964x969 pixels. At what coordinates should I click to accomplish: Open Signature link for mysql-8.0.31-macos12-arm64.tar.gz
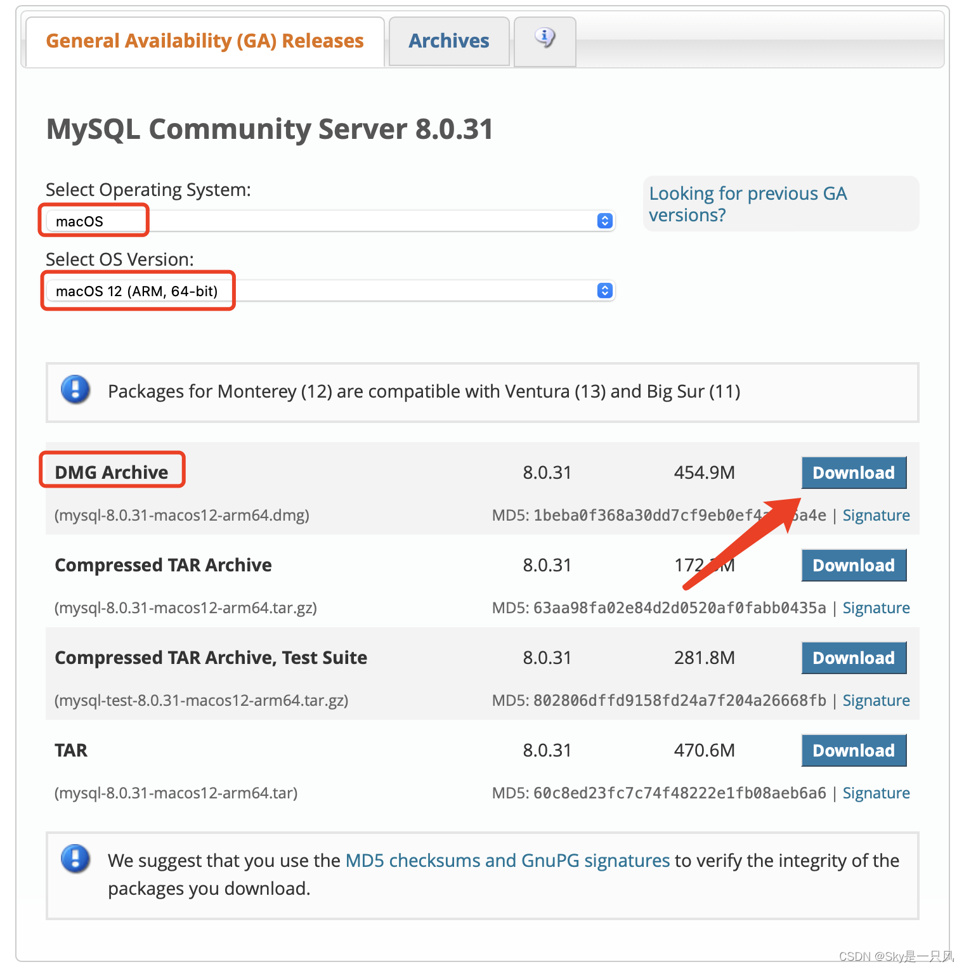click(x=876, y=608)
